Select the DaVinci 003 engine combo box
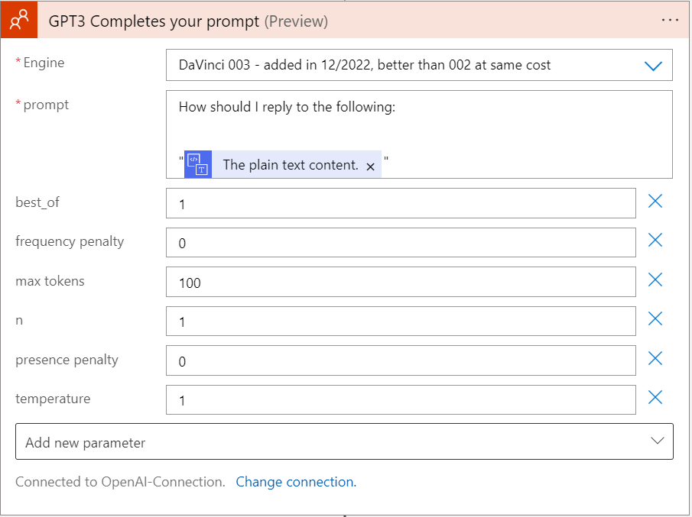Screen dimensions: 692x517 [419, 65]
